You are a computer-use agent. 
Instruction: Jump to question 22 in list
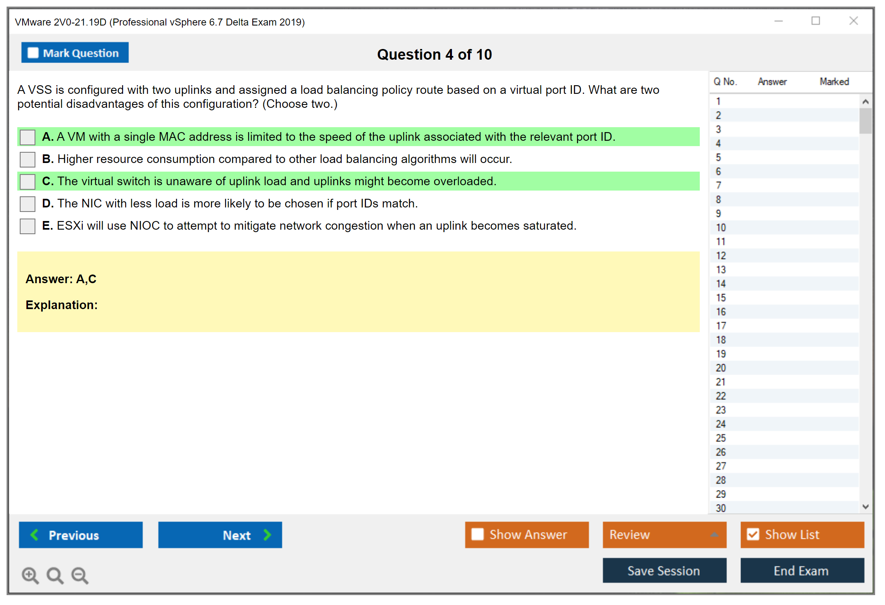[721, 396]
